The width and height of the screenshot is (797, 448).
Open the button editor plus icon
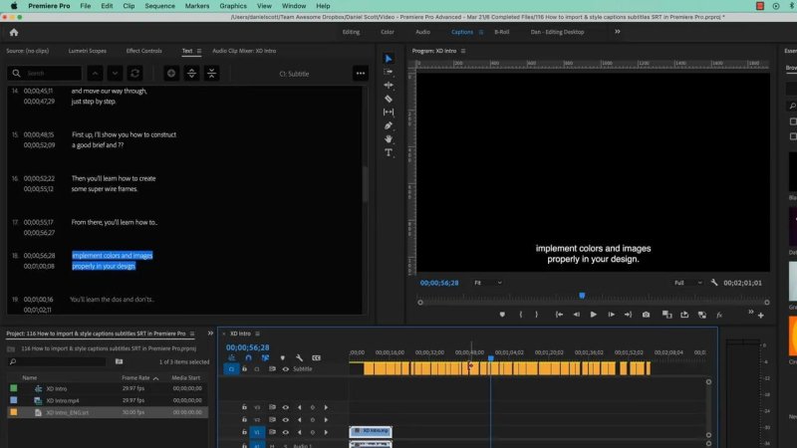(761, 316)
